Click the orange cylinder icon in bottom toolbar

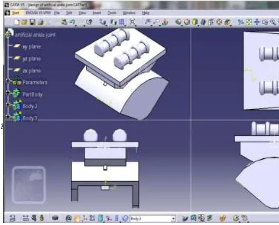tap(77, 219)
